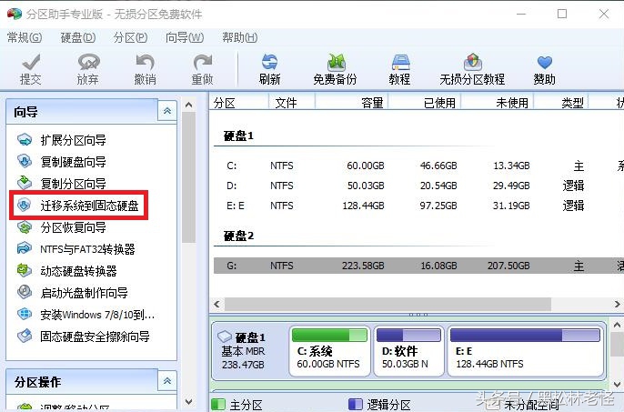Screen dimensions: 624x412
Task: Open the 分区(P) menu
Action: [131, 38]
